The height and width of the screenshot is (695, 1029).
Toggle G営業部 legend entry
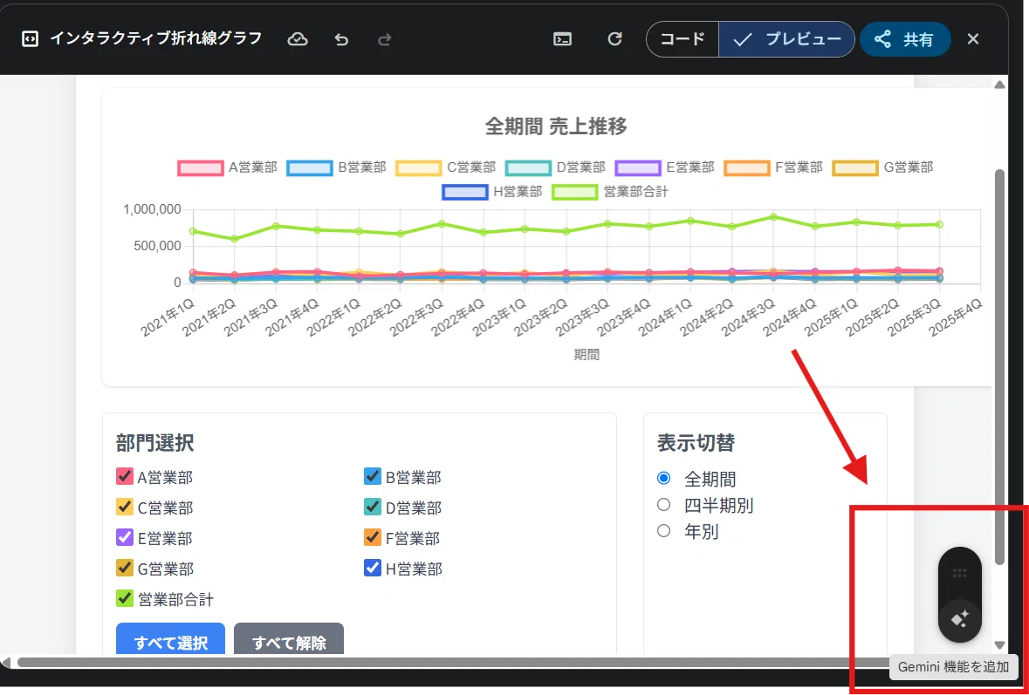coord(882,167)
